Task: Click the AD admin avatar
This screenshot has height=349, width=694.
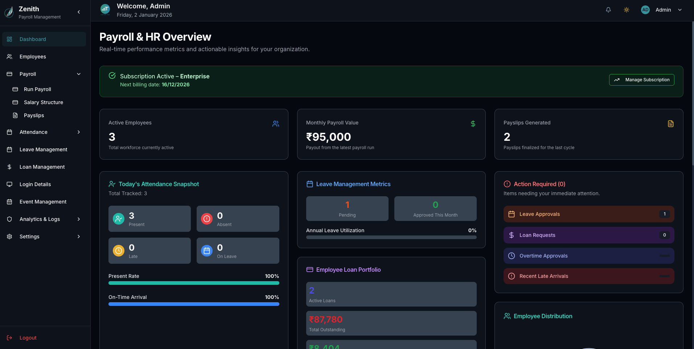Action: (645, 10)
